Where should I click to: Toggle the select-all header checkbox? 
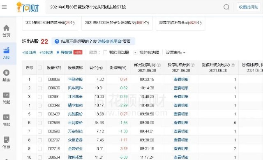(x=40, y=67)
